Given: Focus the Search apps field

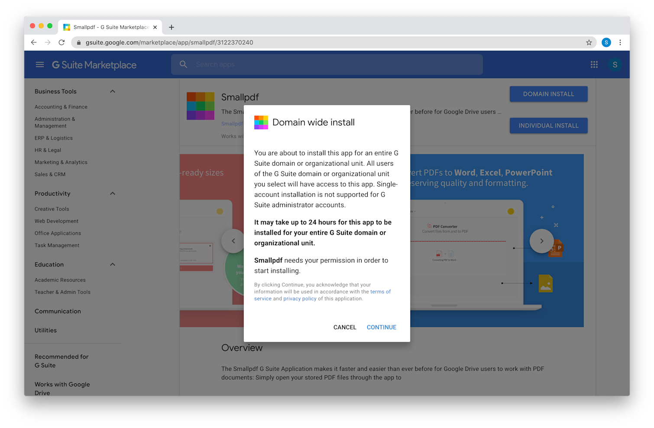Looking at the screenshot, I should coord(327,64).
